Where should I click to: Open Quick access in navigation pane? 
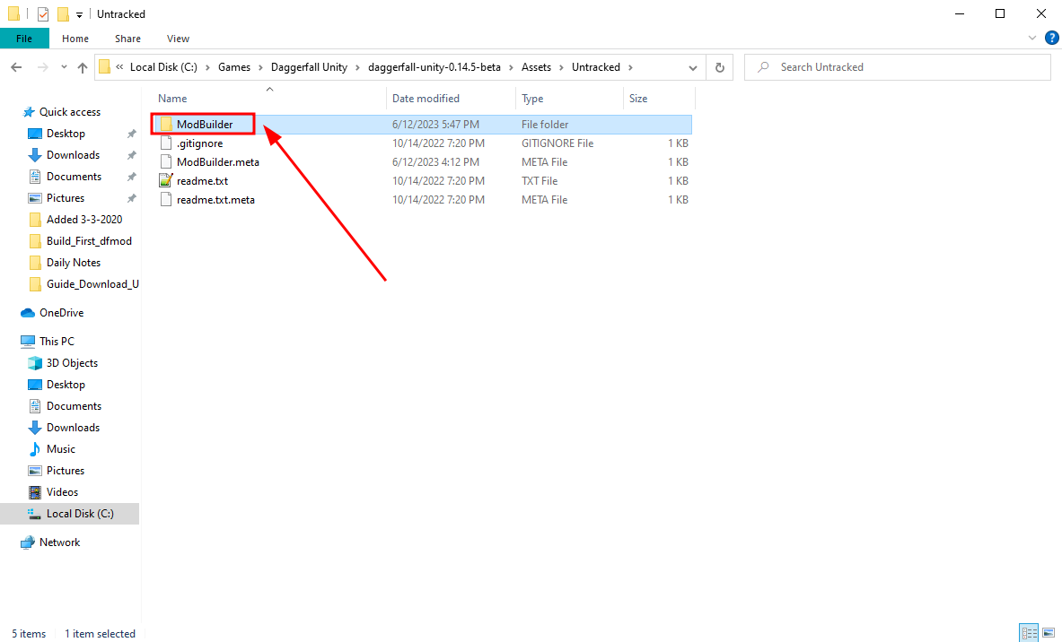[70, 112]
